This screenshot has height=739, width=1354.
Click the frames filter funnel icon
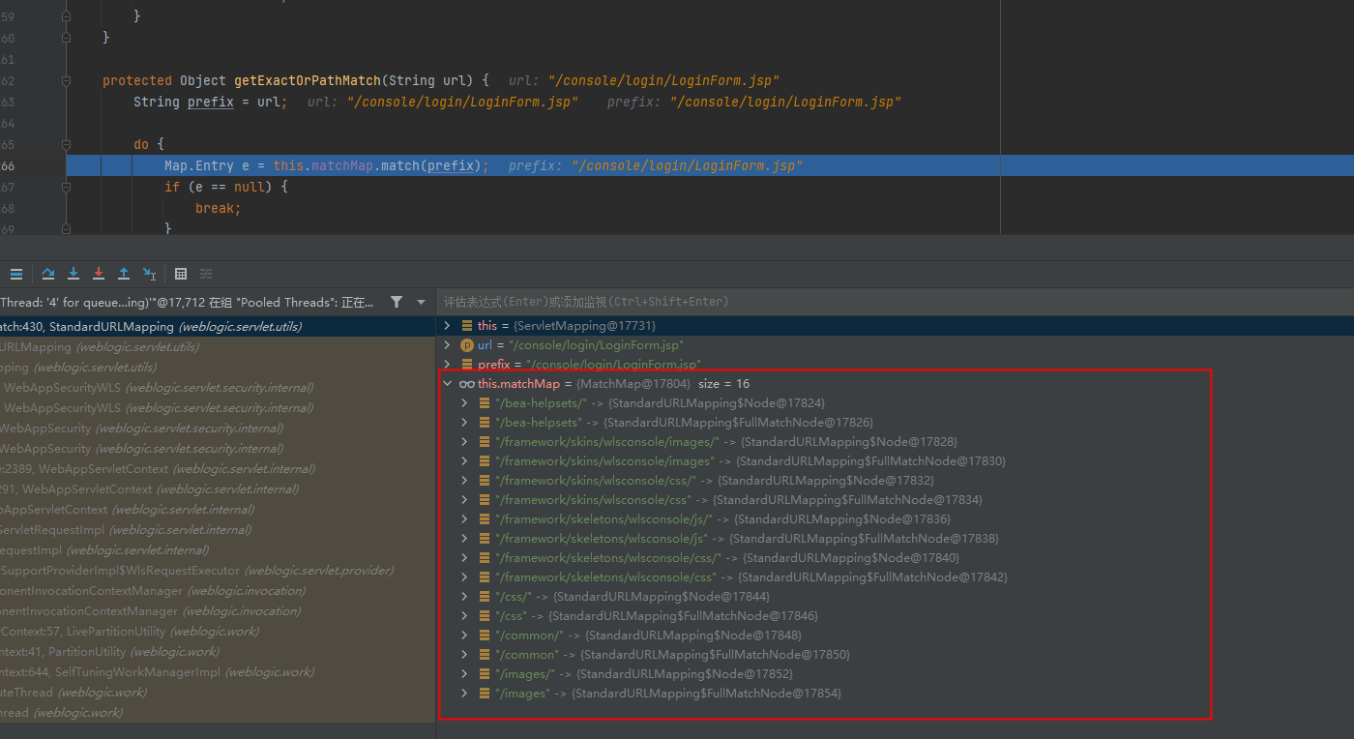coord(397,302)
